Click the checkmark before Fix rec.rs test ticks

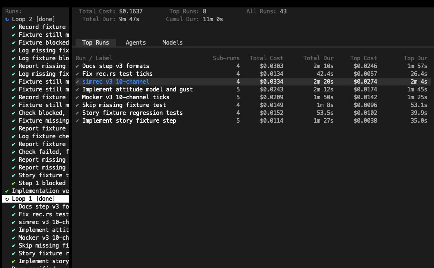[x=77, y=74]
